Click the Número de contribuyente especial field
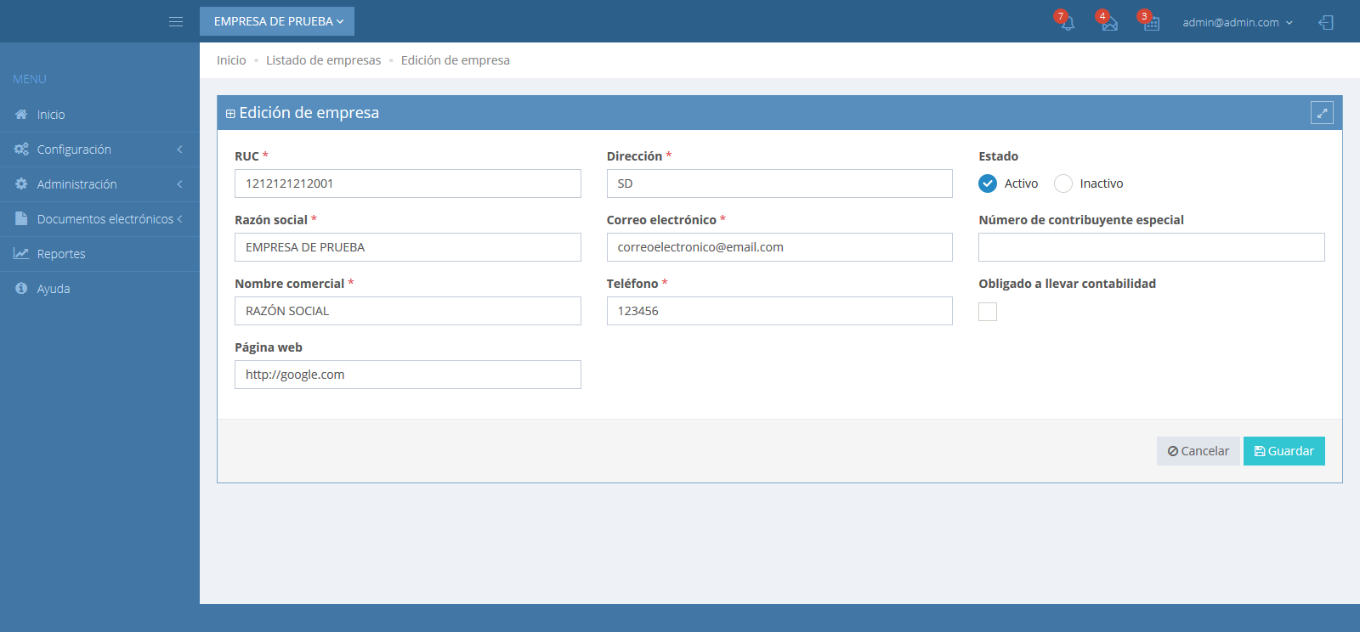The image size is (1360, 632). click(x=1151, y=247)
